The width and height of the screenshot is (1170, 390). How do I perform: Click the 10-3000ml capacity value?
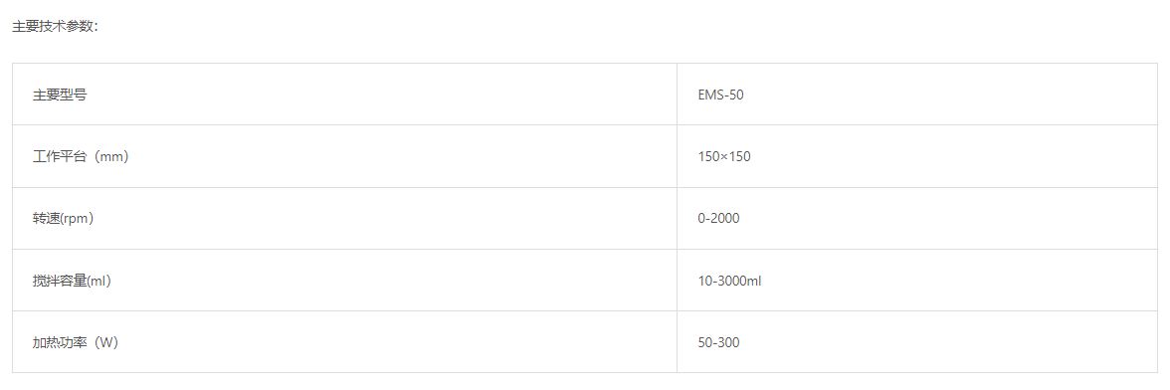(729, 282)
